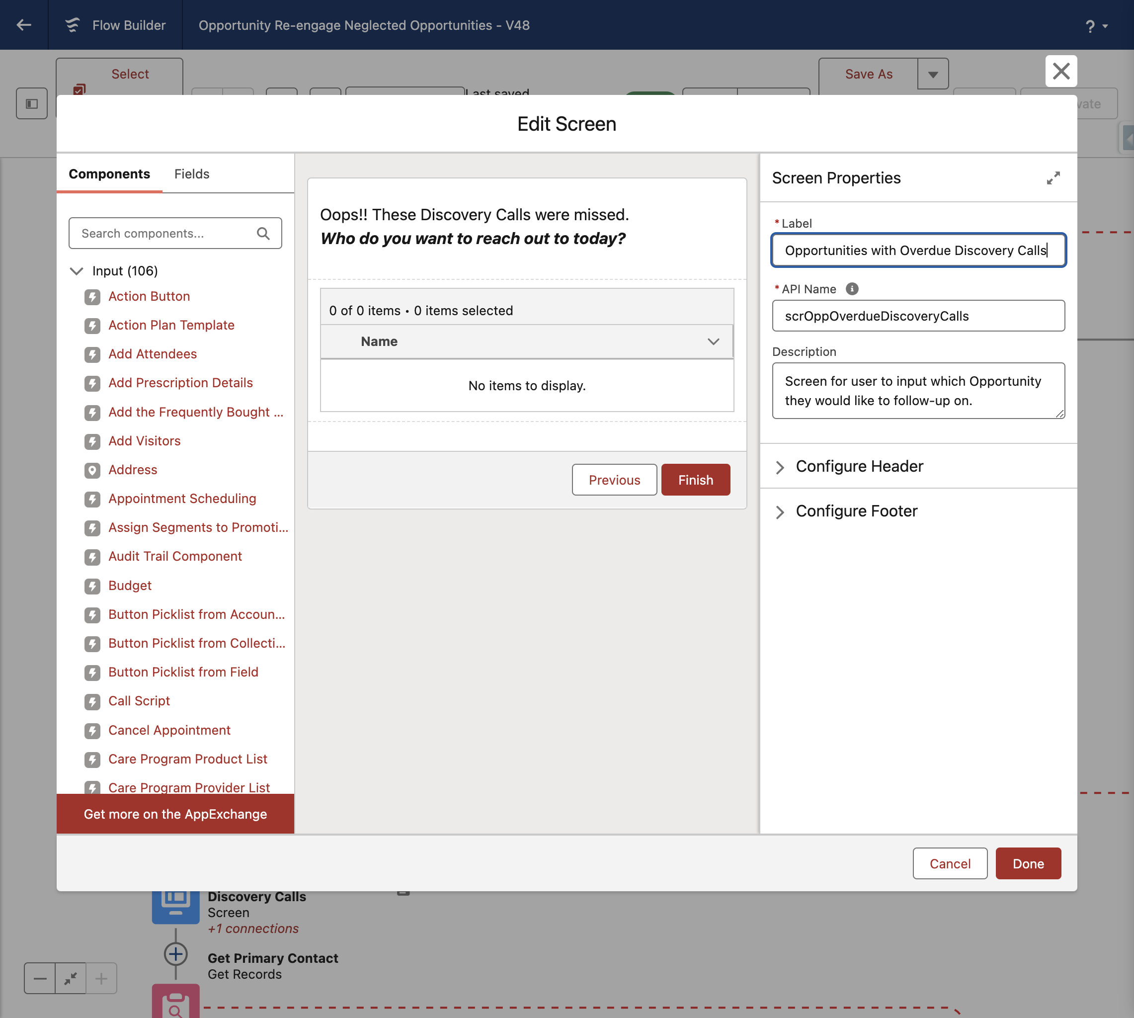The image size is (1134, 1018).
Task: Select the Address component pin icon
Action: tap(92, 470)
